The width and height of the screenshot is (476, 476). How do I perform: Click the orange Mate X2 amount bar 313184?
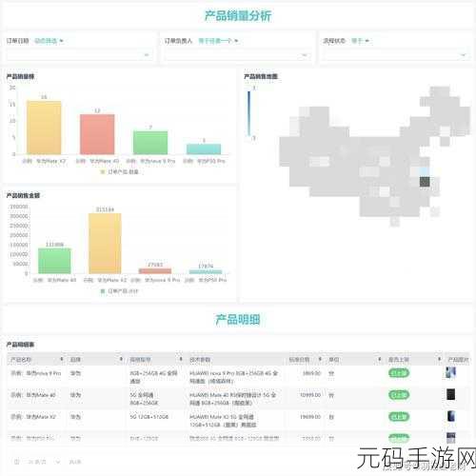[105, 244]
